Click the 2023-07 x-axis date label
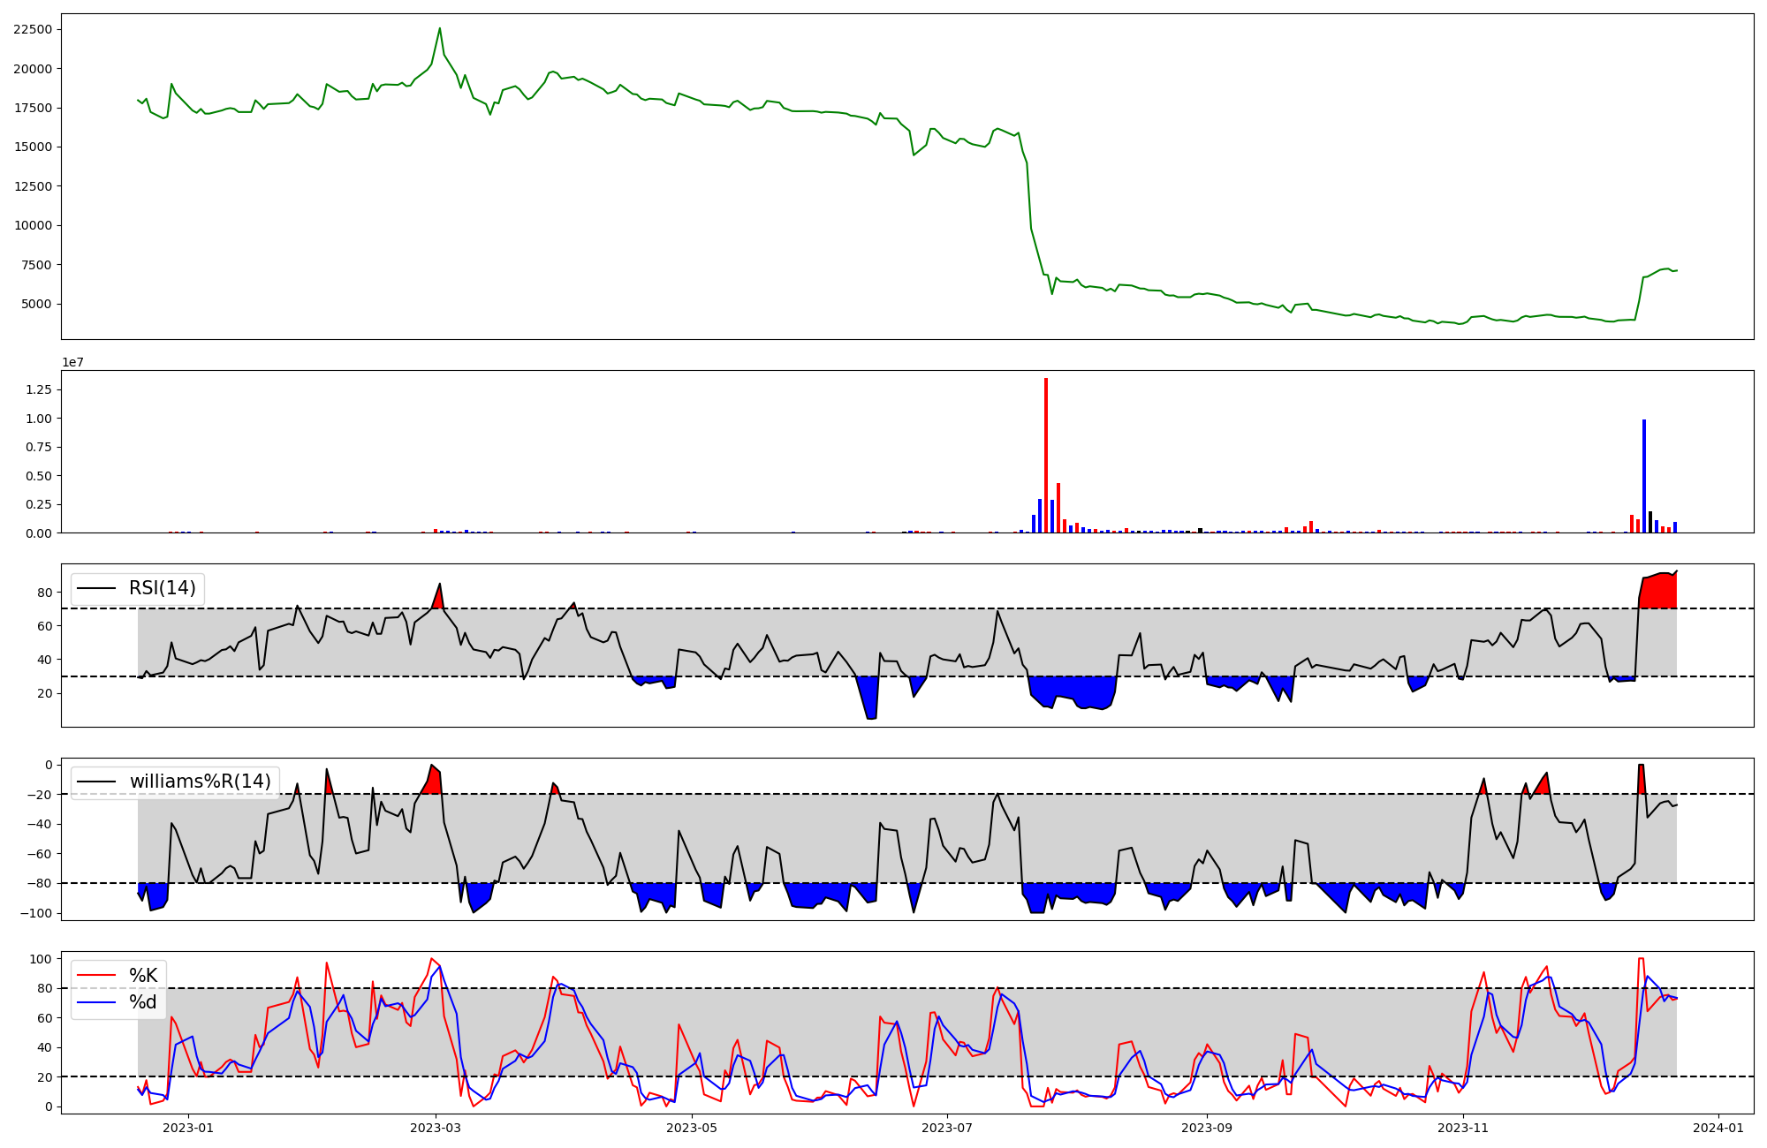Image resolution: width=1767 pixels, height=1148 pixels. point(947,1127)
